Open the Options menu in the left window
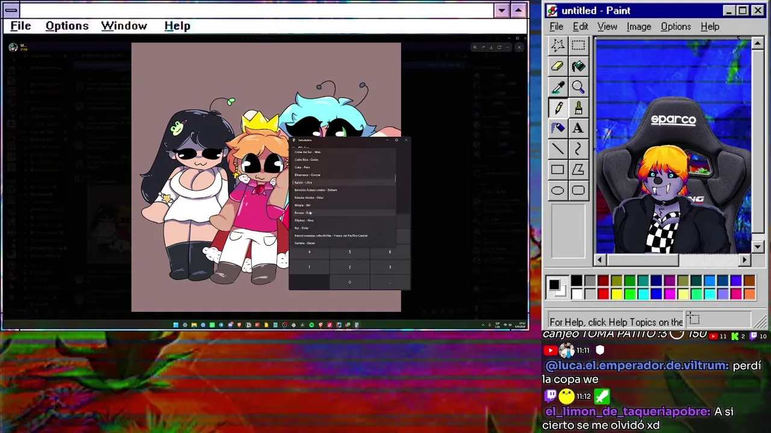This screenshot has height=433, width=771. tap(67, 26)
